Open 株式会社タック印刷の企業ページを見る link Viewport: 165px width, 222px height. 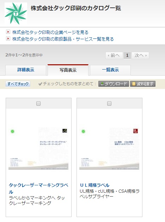coord(50,32)
